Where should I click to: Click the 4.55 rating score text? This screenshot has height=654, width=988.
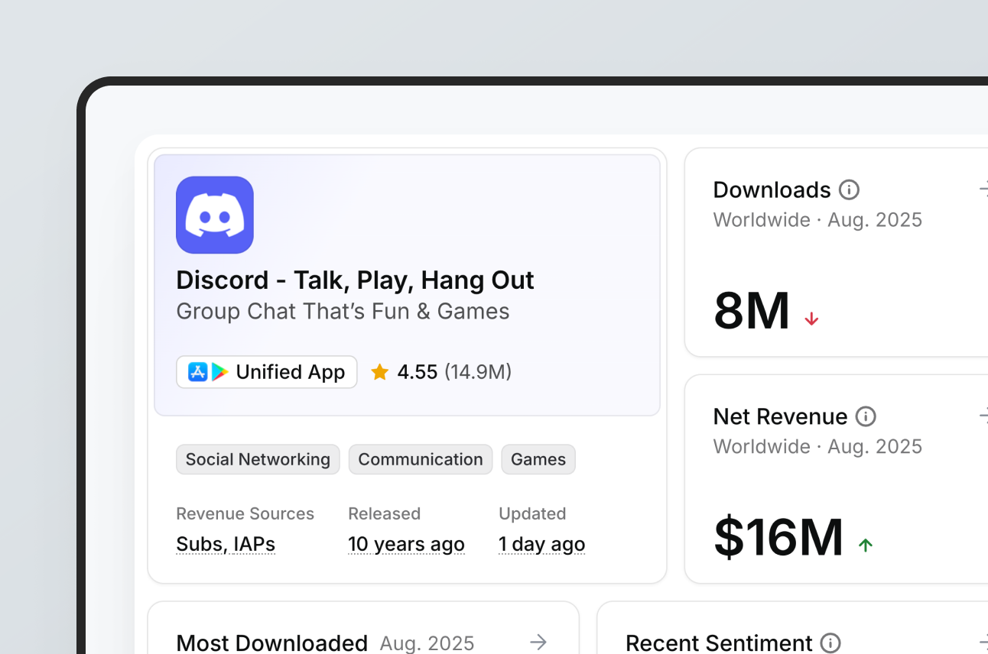coord(417,372)
